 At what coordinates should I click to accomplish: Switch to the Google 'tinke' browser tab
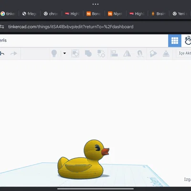(8, 14)
